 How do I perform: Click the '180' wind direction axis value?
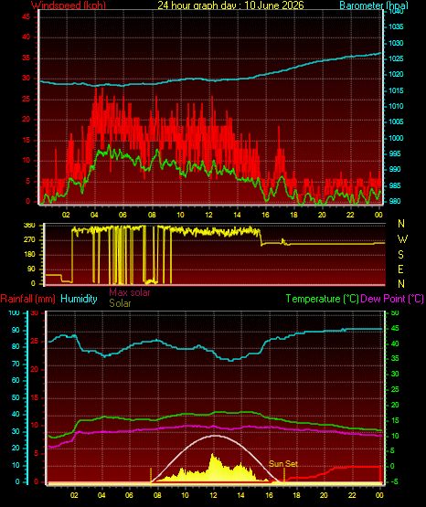tap(29, 255)
